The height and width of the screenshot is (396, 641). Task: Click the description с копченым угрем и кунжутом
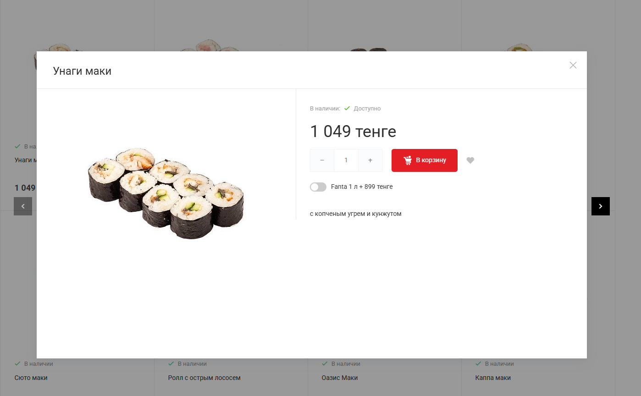[356, 214]
